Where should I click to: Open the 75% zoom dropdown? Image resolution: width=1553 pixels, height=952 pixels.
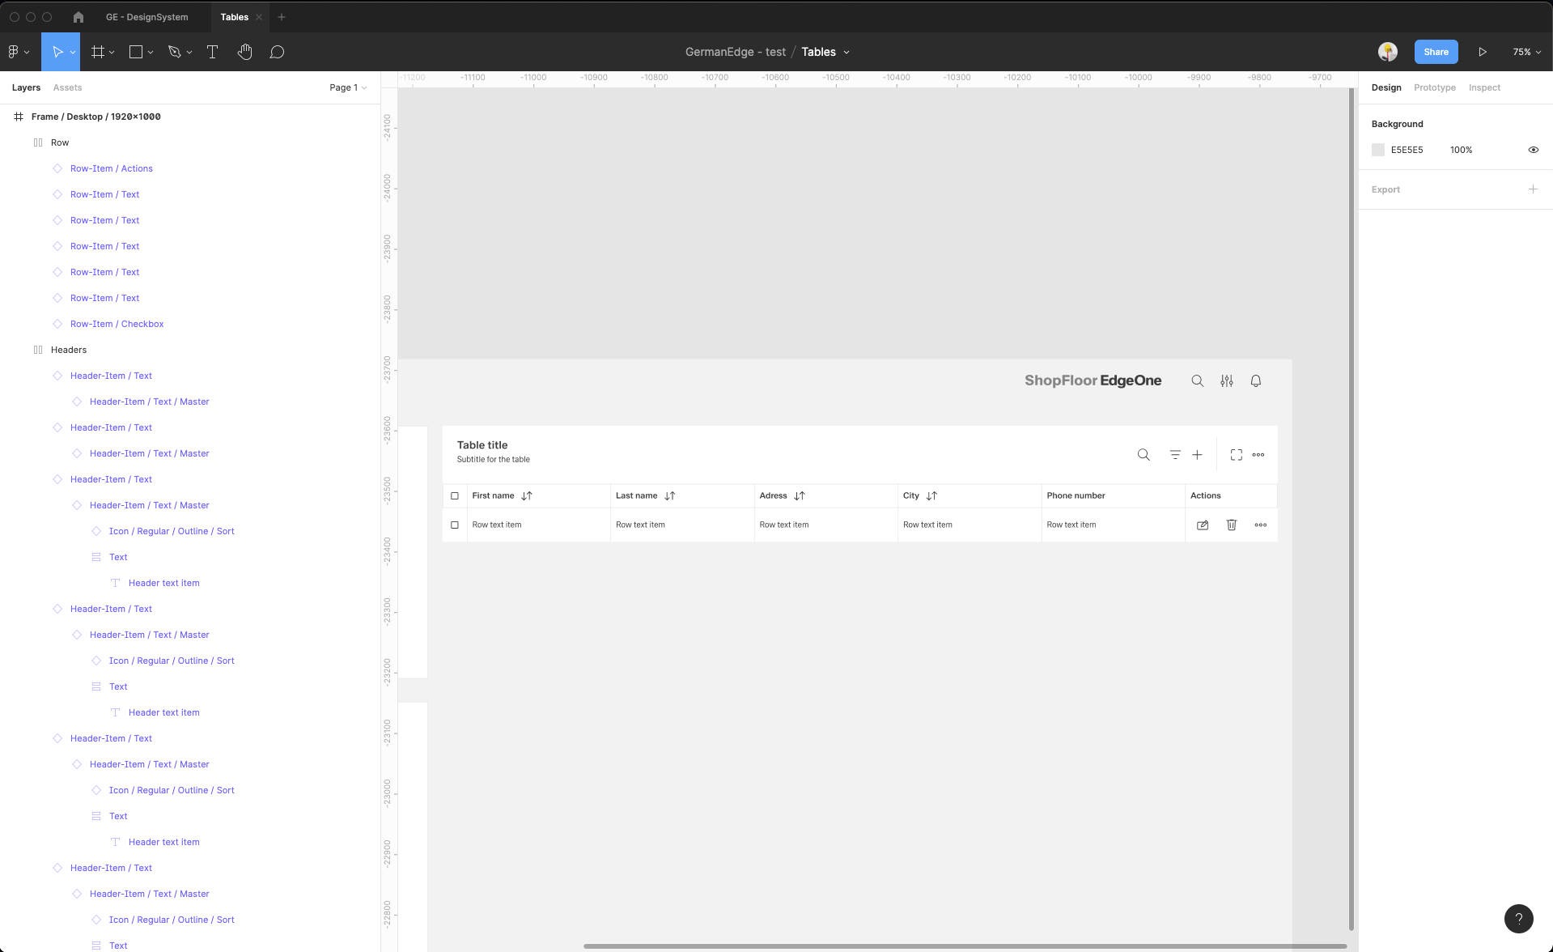click(x=1526, y=52)
